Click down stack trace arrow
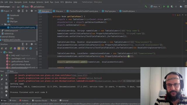Screen dimensions: 187x105 coord(6,79)
